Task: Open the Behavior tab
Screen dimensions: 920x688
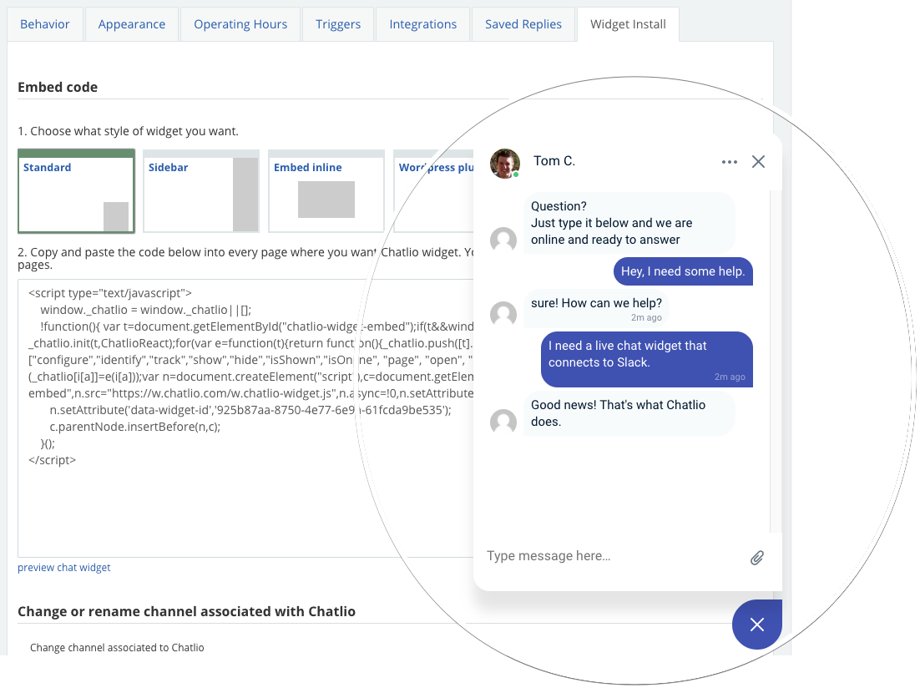Action: [44, 24]
